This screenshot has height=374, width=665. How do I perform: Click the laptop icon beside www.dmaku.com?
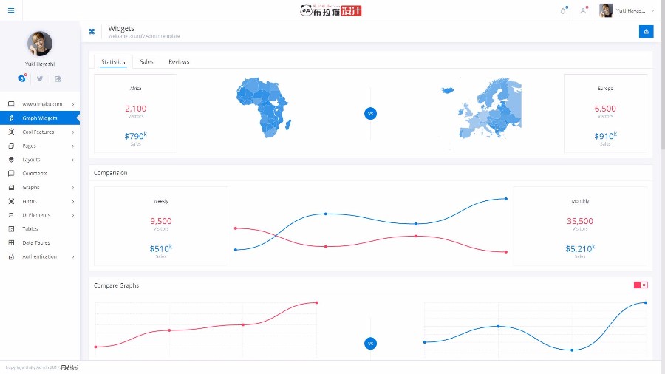click(x=11, y=104)
